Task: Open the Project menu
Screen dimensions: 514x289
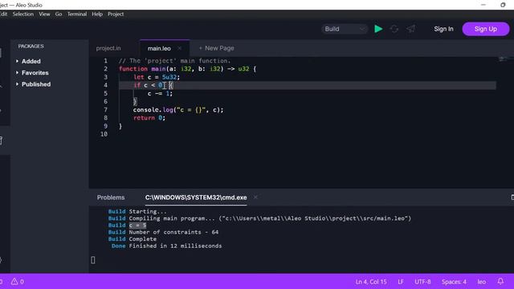Action: (x=116, y=14)
